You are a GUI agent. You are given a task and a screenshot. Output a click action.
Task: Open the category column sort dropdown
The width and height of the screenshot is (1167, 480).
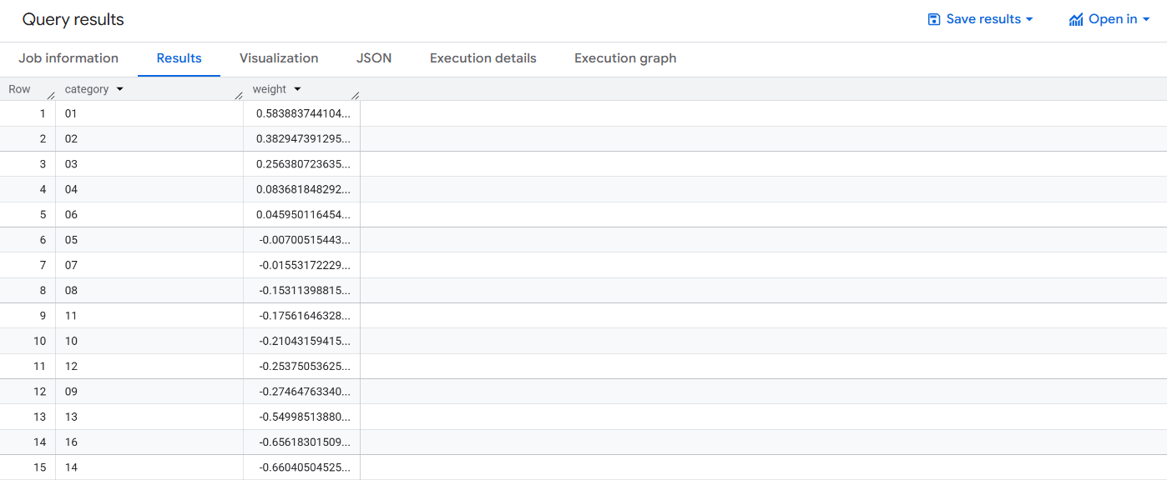(119, 88)
